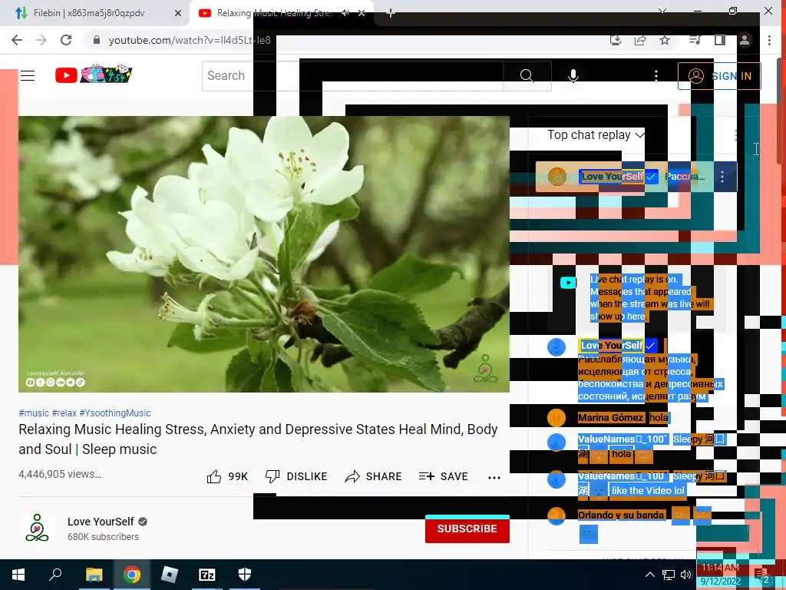Open the #music hashtag link
The image size is (786, 590).
coord(34,413)
